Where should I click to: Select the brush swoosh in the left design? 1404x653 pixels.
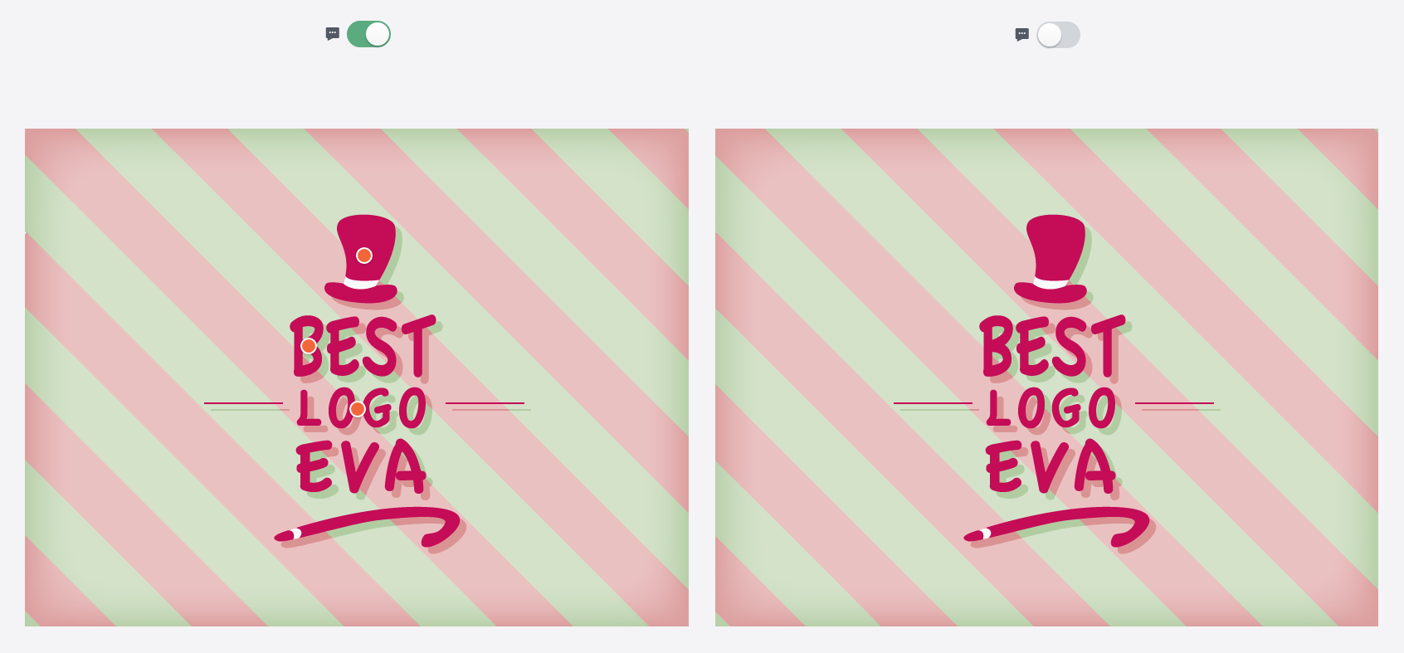pos(368,528)
